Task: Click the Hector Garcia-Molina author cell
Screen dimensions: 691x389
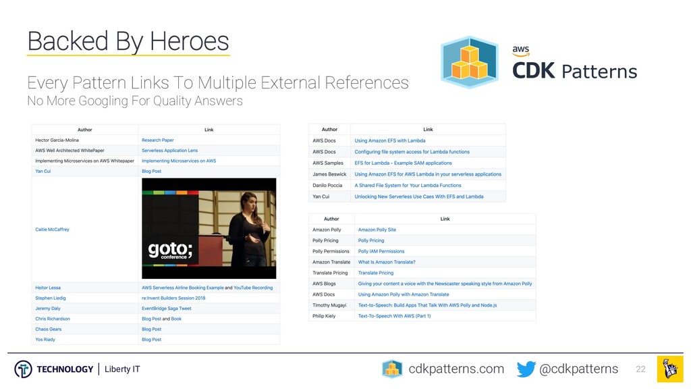Action: point(57,140)
